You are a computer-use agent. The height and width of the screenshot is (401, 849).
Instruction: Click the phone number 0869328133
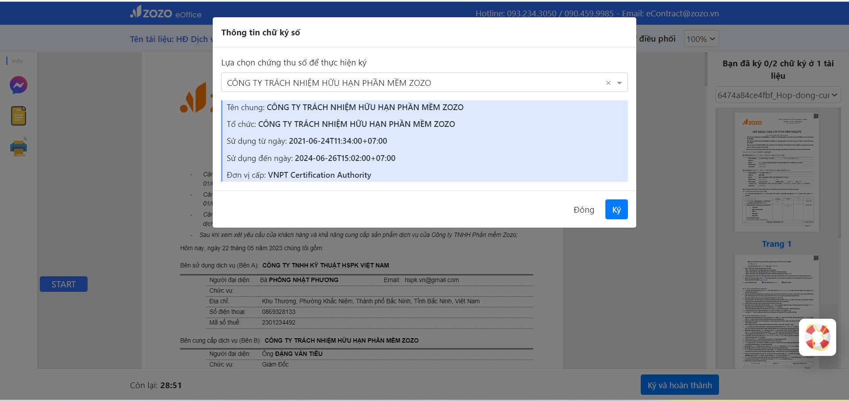279,312
